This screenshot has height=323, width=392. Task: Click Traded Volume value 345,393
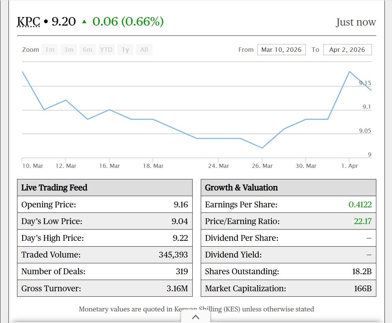pos(173,255)
